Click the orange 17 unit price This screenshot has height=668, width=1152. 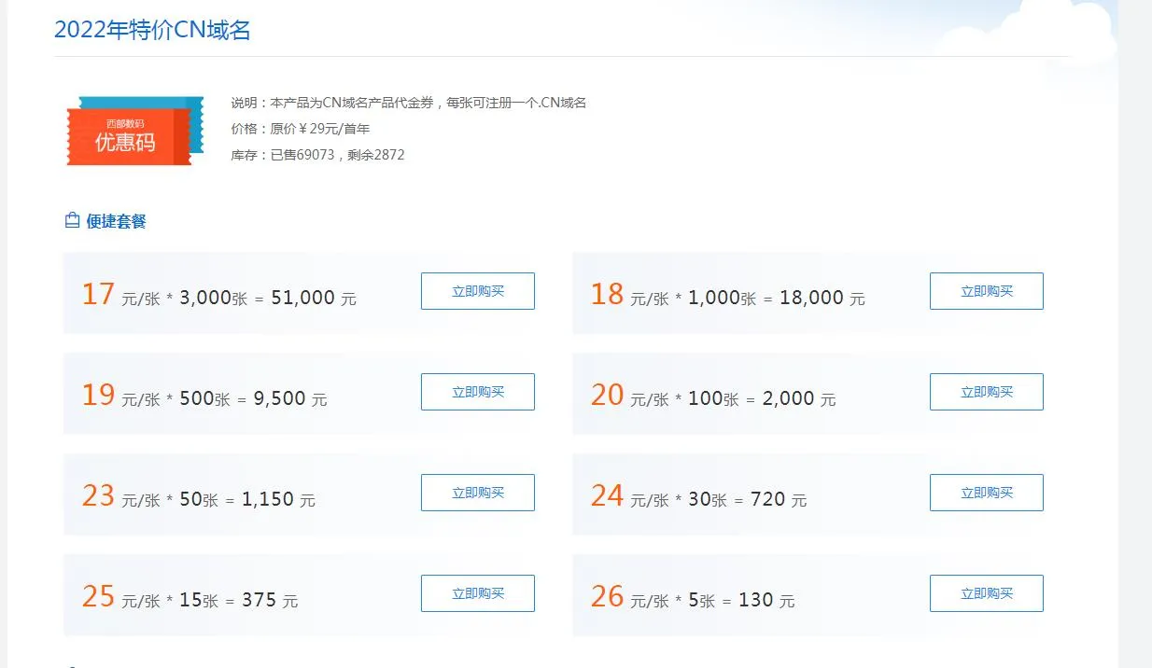[x=98, y=294]
